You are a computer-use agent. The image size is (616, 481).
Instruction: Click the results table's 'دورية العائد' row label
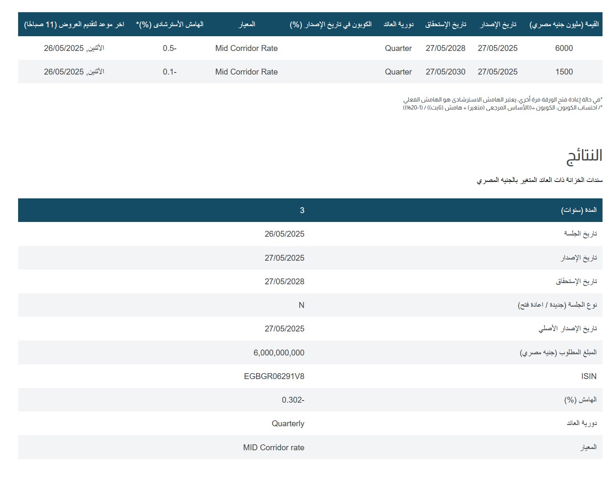click(x=581, y=423)
